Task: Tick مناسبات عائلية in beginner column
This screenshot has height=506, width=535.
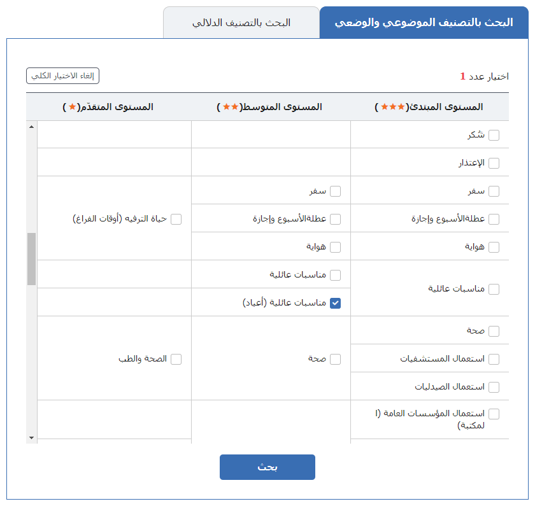Action: point(494,289)
